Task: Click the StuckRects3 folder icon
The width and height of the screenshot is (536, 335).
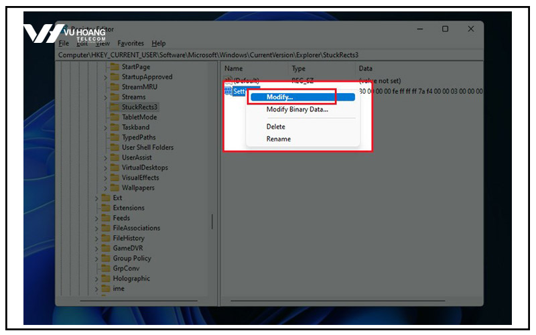Action: tap(115, 107)
